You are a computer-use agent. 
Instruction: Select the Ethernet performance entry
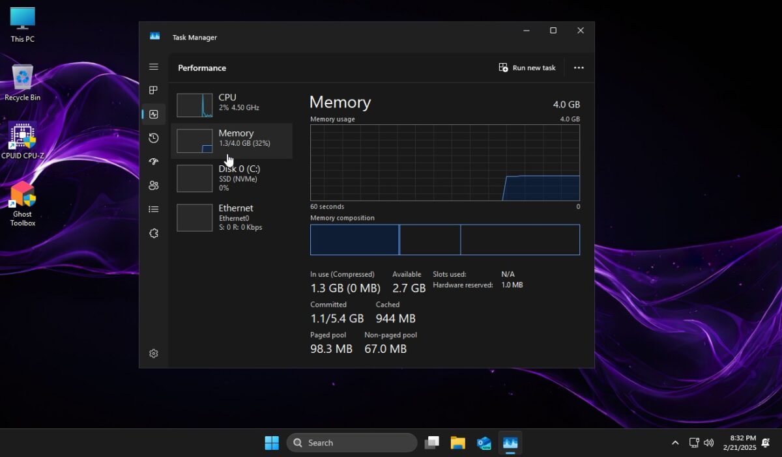click(x=231, y=217)
